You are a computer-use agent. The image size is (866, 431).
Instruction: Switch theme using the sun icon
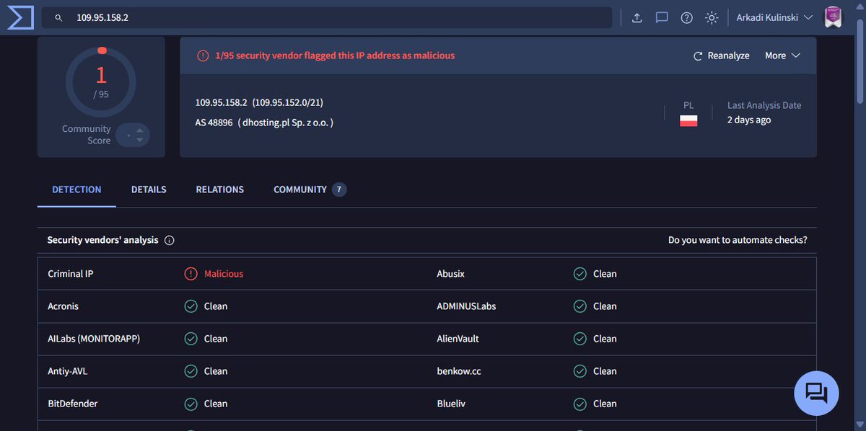[x=711, y=17]
